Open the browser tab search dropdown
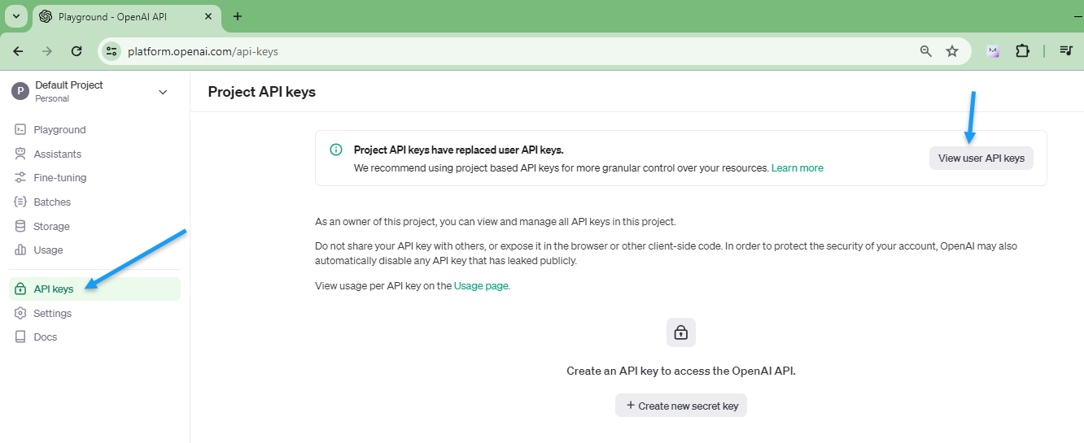 point(16,16)
